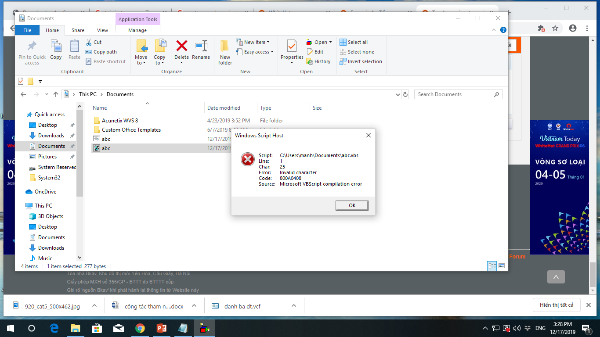This screenshot has width=600, height=337.
Task: Open the address bar history dropdown
Action: (x=398, y=94)
